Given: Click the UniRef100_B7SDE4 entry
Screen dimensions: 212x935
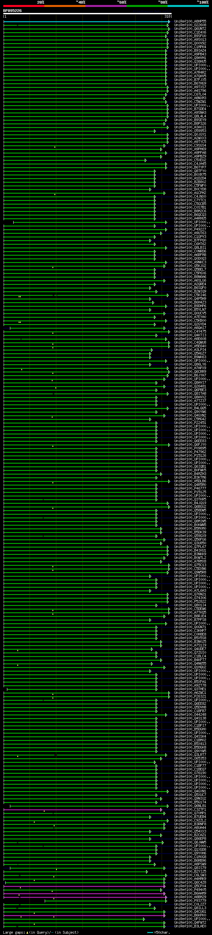Looking at the screenshot, I should 190,109.
